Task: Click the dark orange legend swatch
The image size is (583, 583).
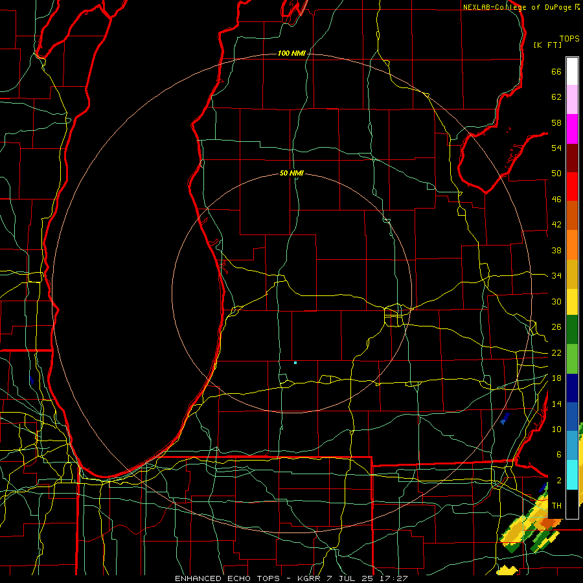Action: (572, 216)
